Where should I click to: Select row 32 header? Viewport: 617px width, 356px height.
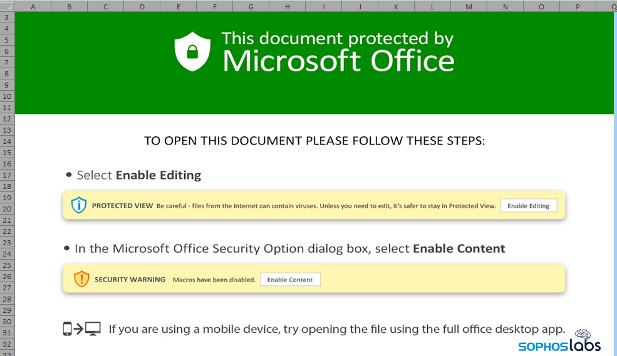(7, 344)
